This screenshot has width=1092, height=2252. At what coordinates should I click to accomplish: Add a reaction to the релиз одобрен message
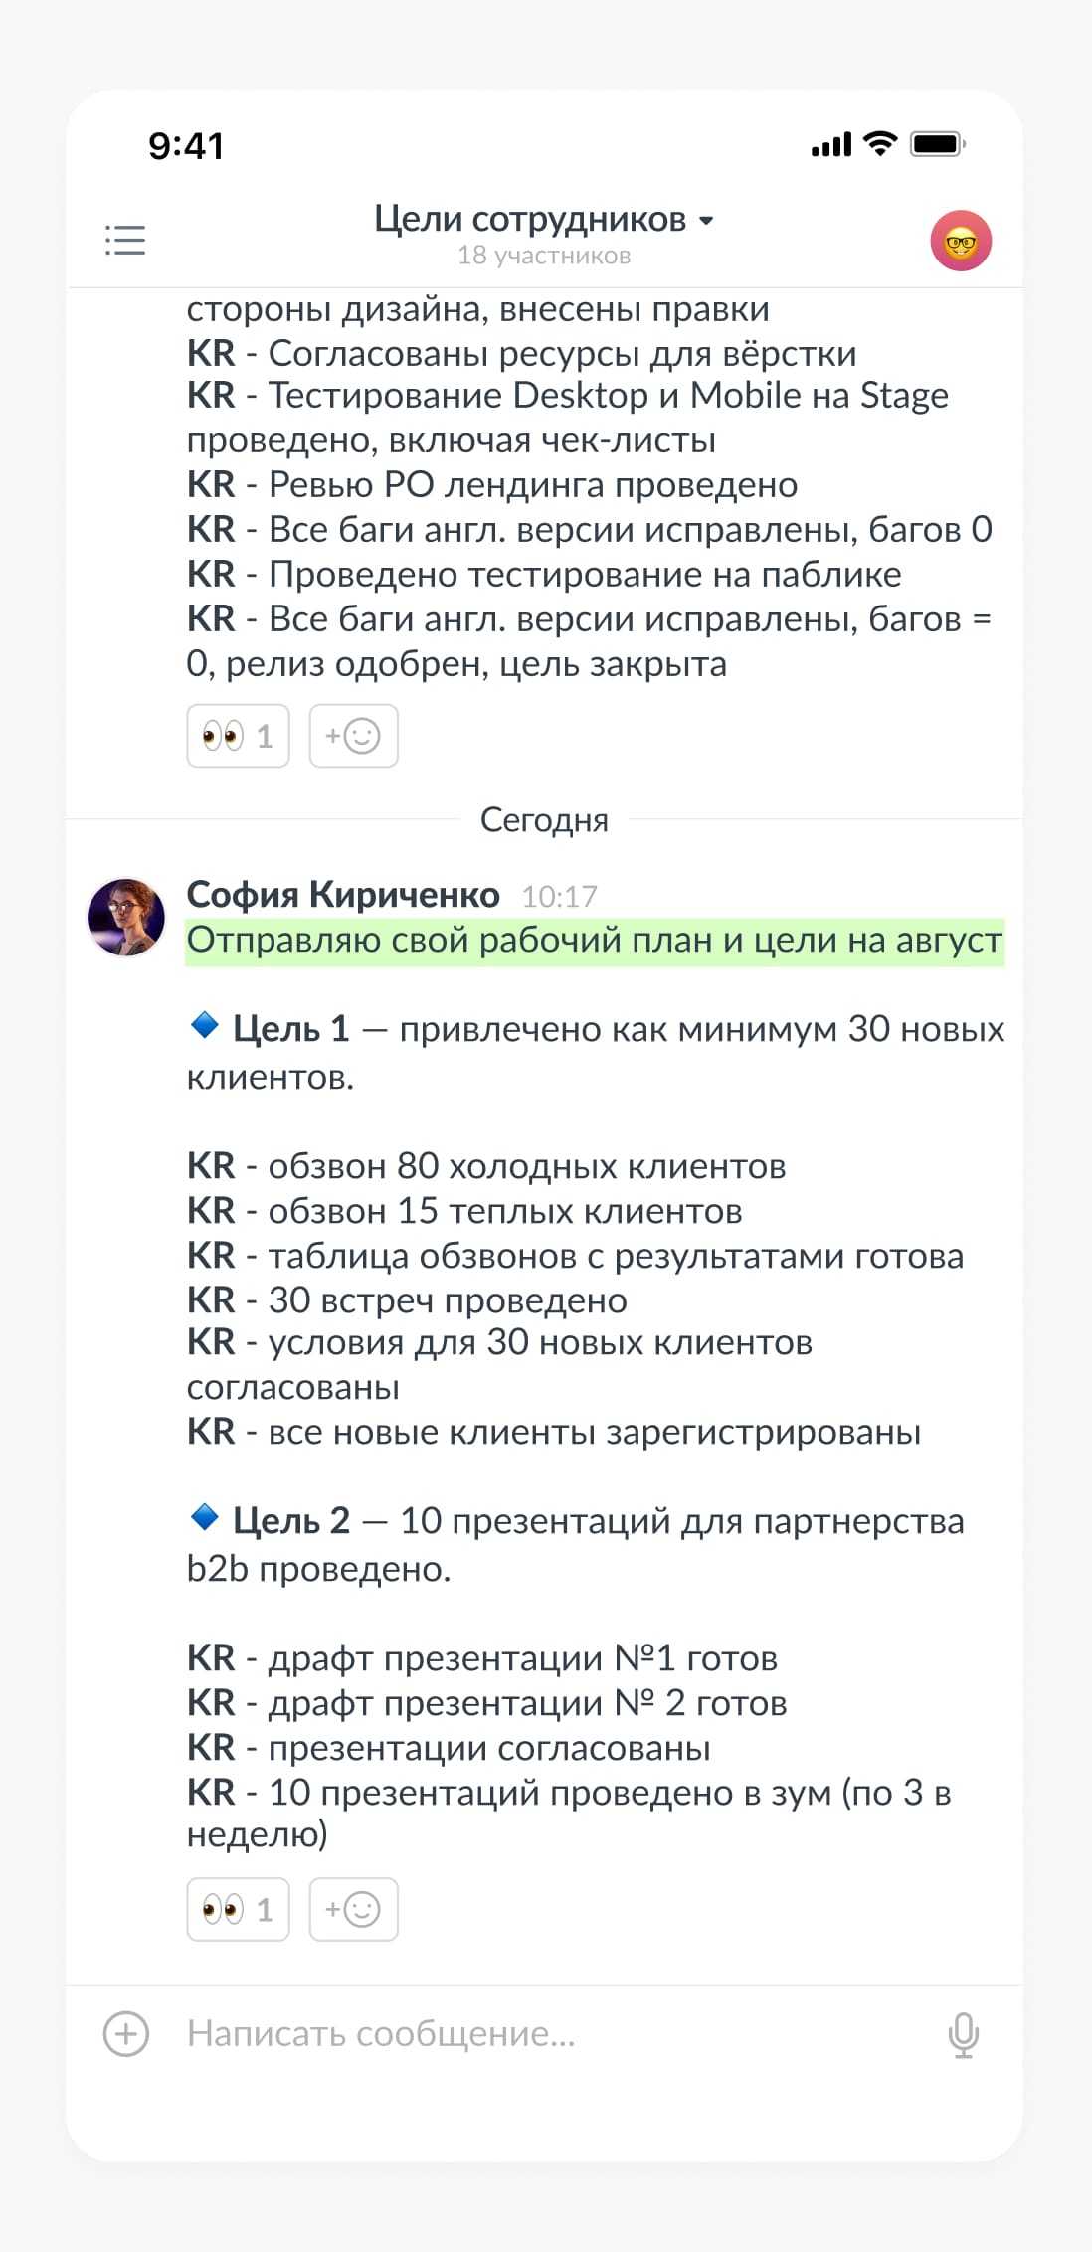point(353,736)
